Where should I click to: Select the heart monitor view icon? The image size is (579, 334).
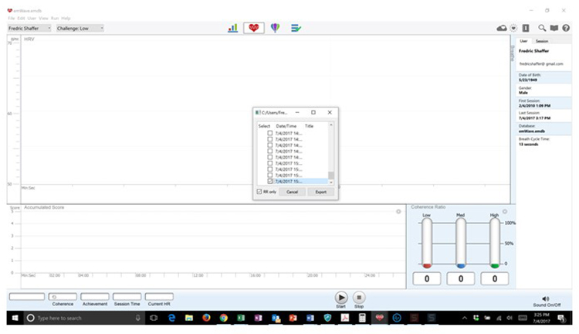point(253,28)
